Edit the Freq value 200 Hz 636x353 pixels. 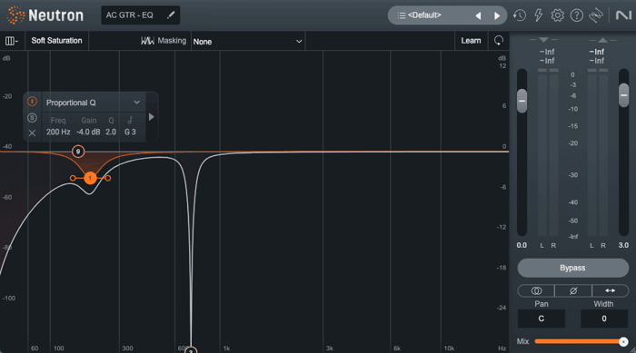(58, 132)
